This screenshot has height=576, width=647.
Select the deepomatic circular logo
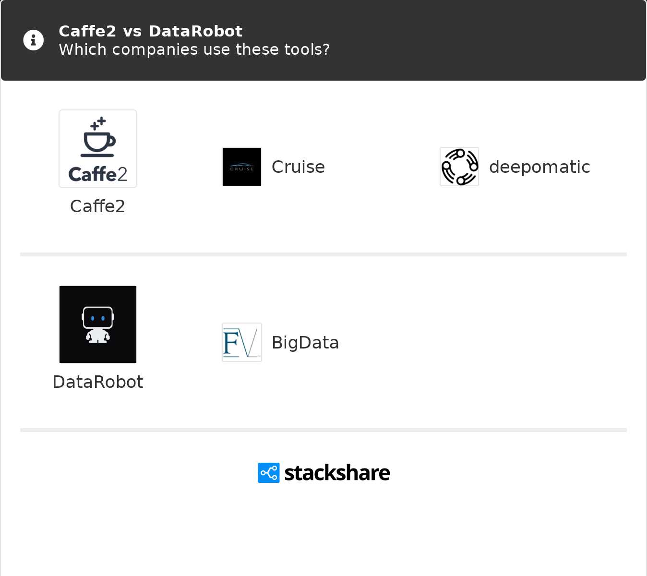coord(459,167)
